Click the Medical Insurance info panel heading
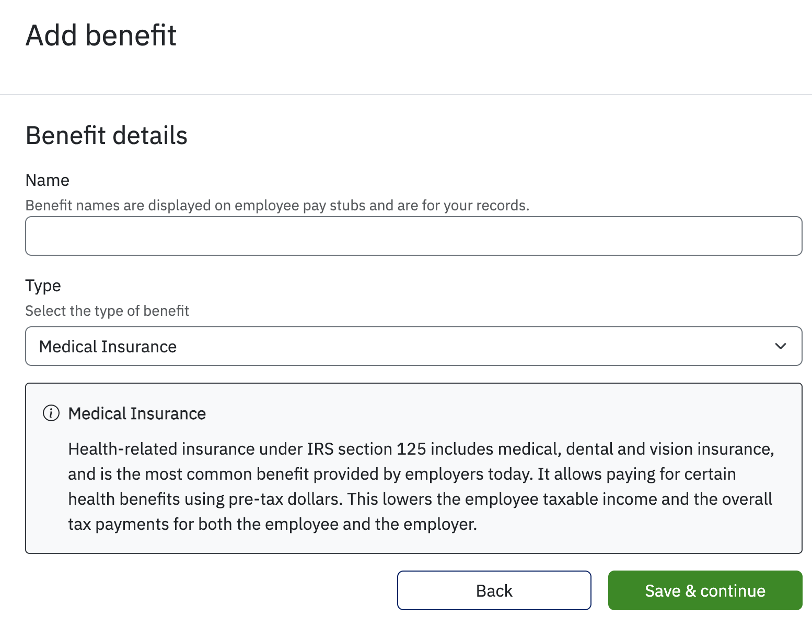The image size is (812, 617). click(136, 413)
